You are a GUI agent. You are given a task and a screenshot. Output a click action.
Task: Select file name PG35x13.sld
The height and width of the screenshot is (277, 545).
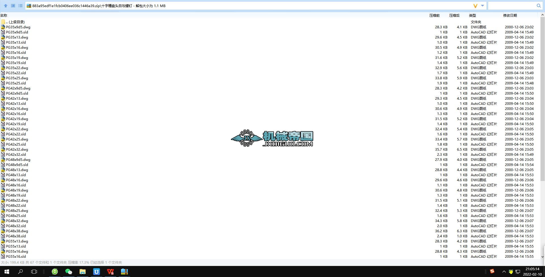(16, 42)
